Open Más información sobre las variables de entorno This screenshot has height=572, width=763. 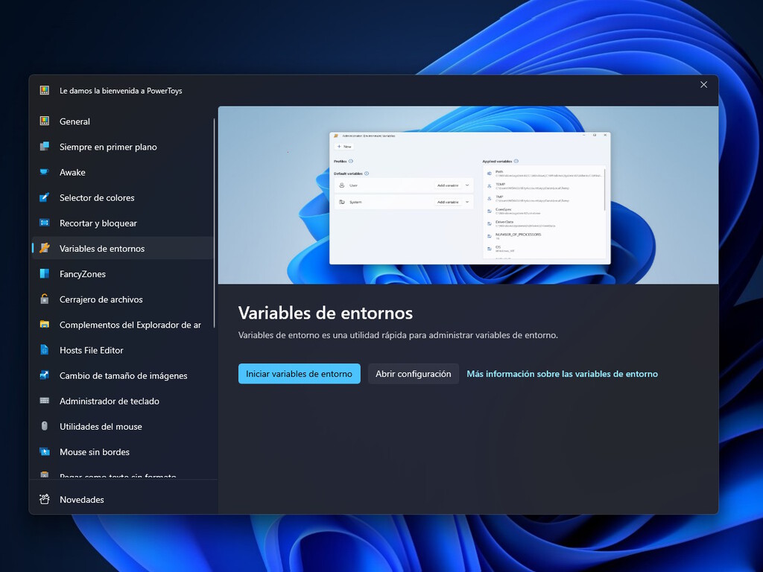point(562,374)
